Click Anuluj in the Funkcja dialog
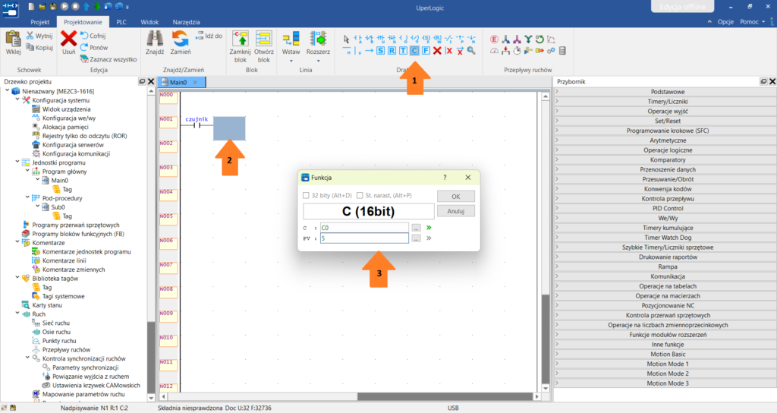The image size is (777, 413). point(456,211)
